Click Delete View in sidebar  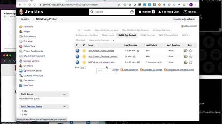(x=29, y=46)
